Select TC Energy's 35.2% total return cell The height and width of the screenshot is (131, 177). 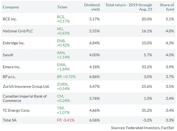pos(147,110)
